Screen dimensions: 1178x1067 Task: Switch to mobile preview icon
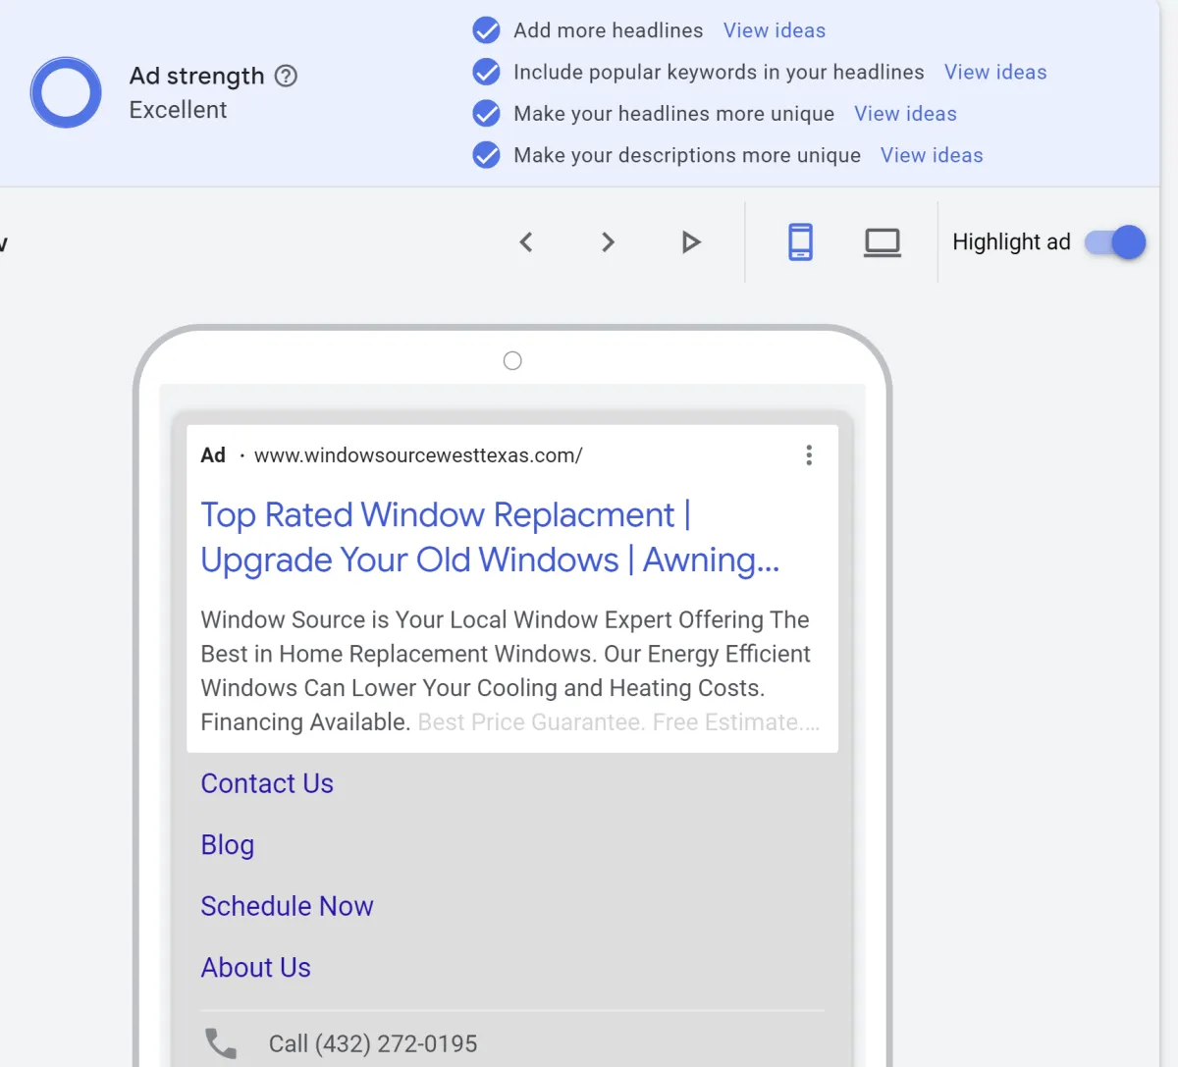click(801, 242)
